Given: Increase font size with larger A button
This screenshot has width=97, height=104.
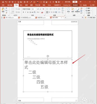Looking at the screenshot, I should pyautogui.click(x=38, y=9).
